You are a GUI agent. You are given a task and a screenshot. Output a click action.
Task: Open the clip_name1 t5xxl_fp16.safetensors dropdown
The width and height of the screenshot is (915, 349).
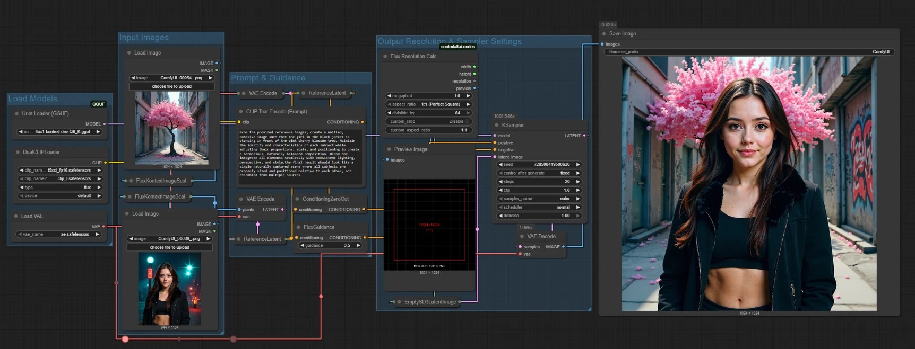[x=60, y=171]
